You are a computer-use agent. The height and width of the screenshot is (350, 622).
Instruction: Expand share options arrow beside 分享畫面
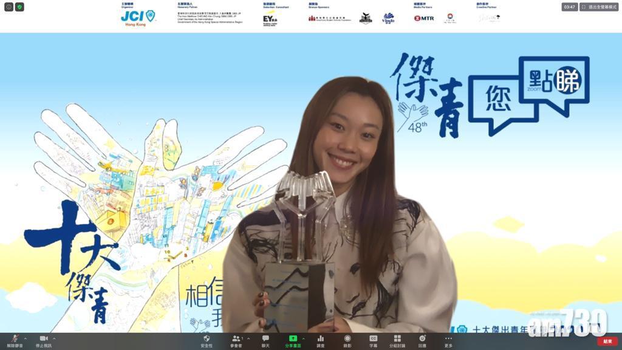(304, 338)
